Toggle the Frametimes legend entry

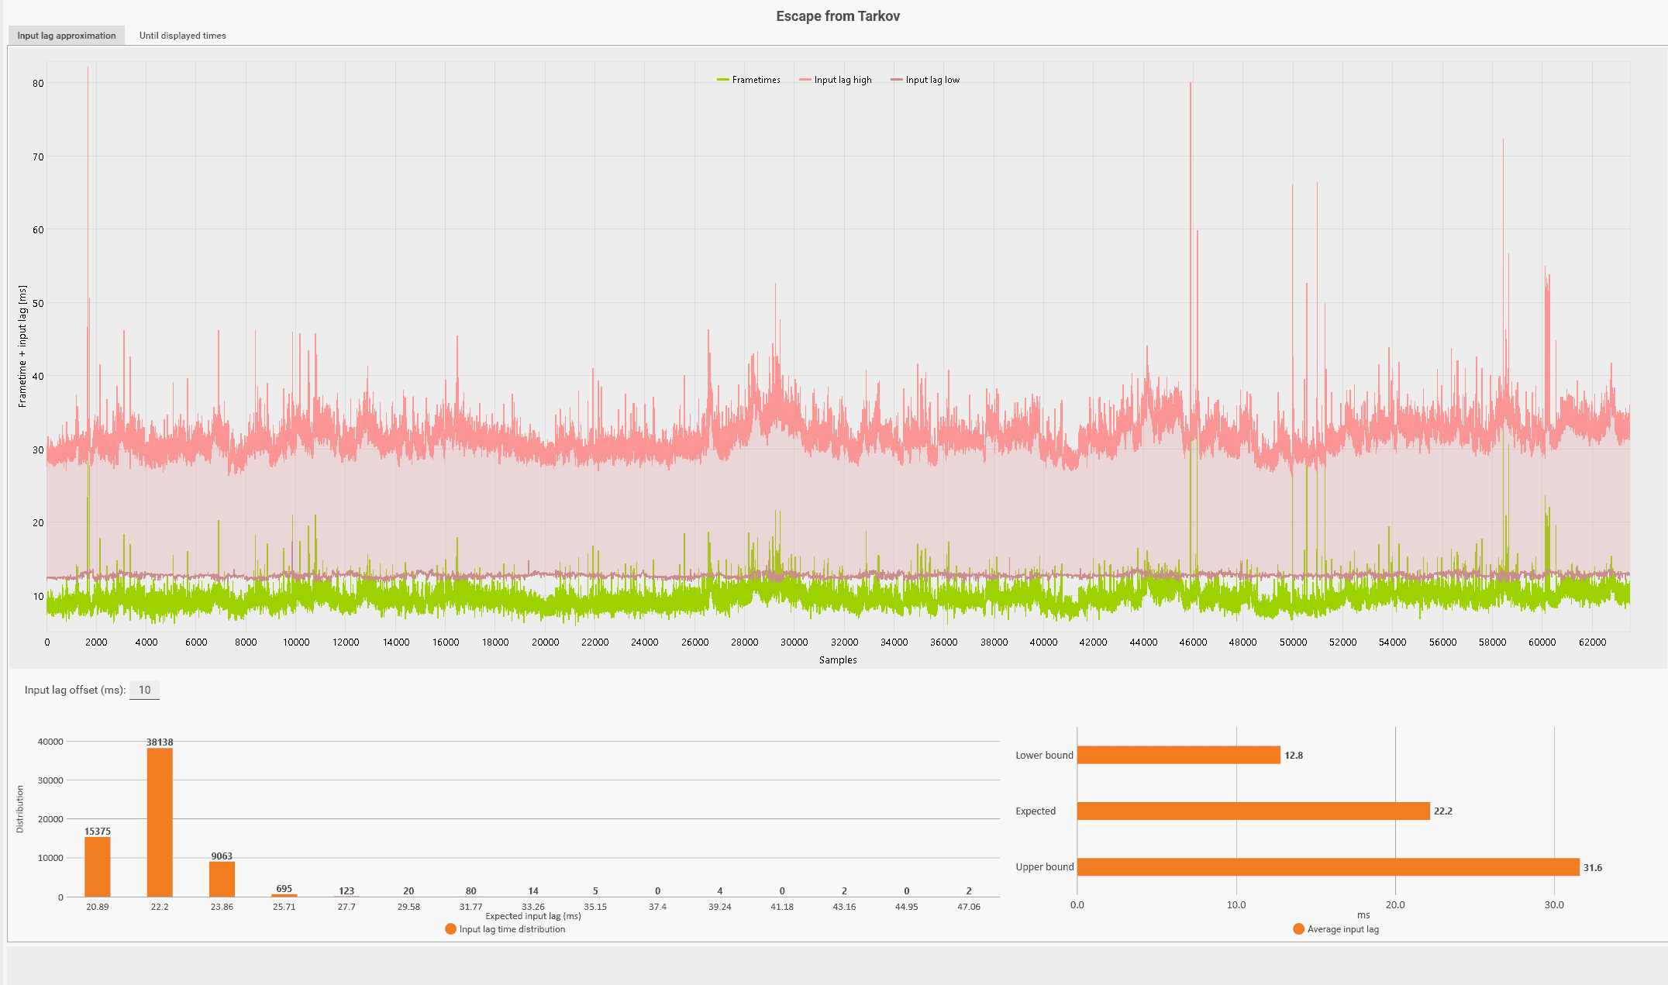[x=749, y=80]
